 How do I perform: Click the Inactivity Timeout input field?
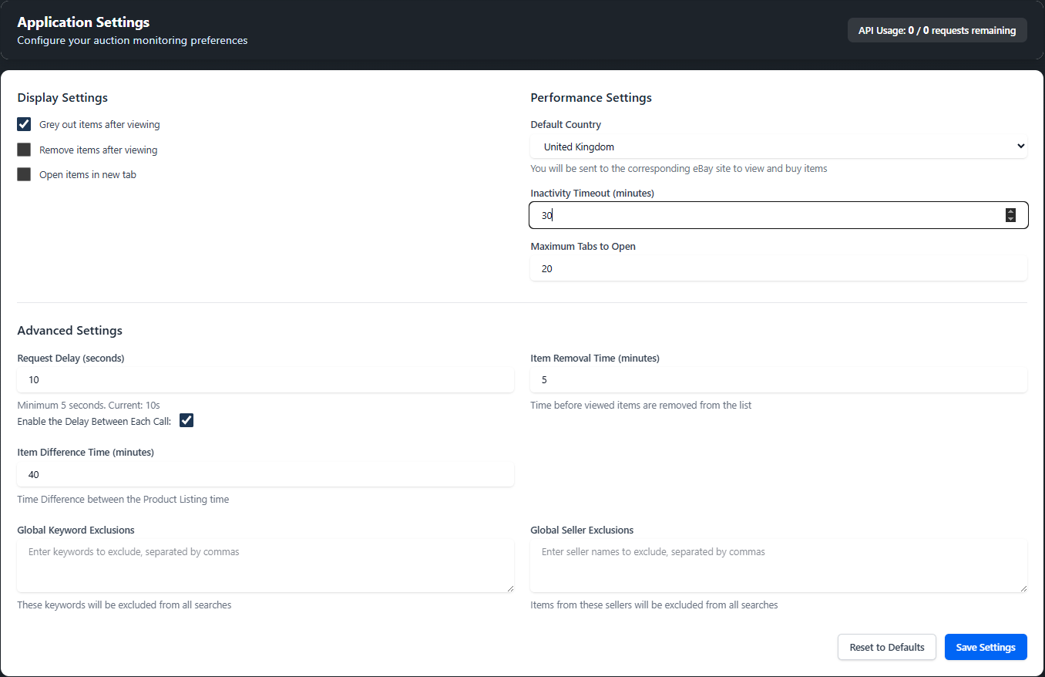tap(763, 216)
